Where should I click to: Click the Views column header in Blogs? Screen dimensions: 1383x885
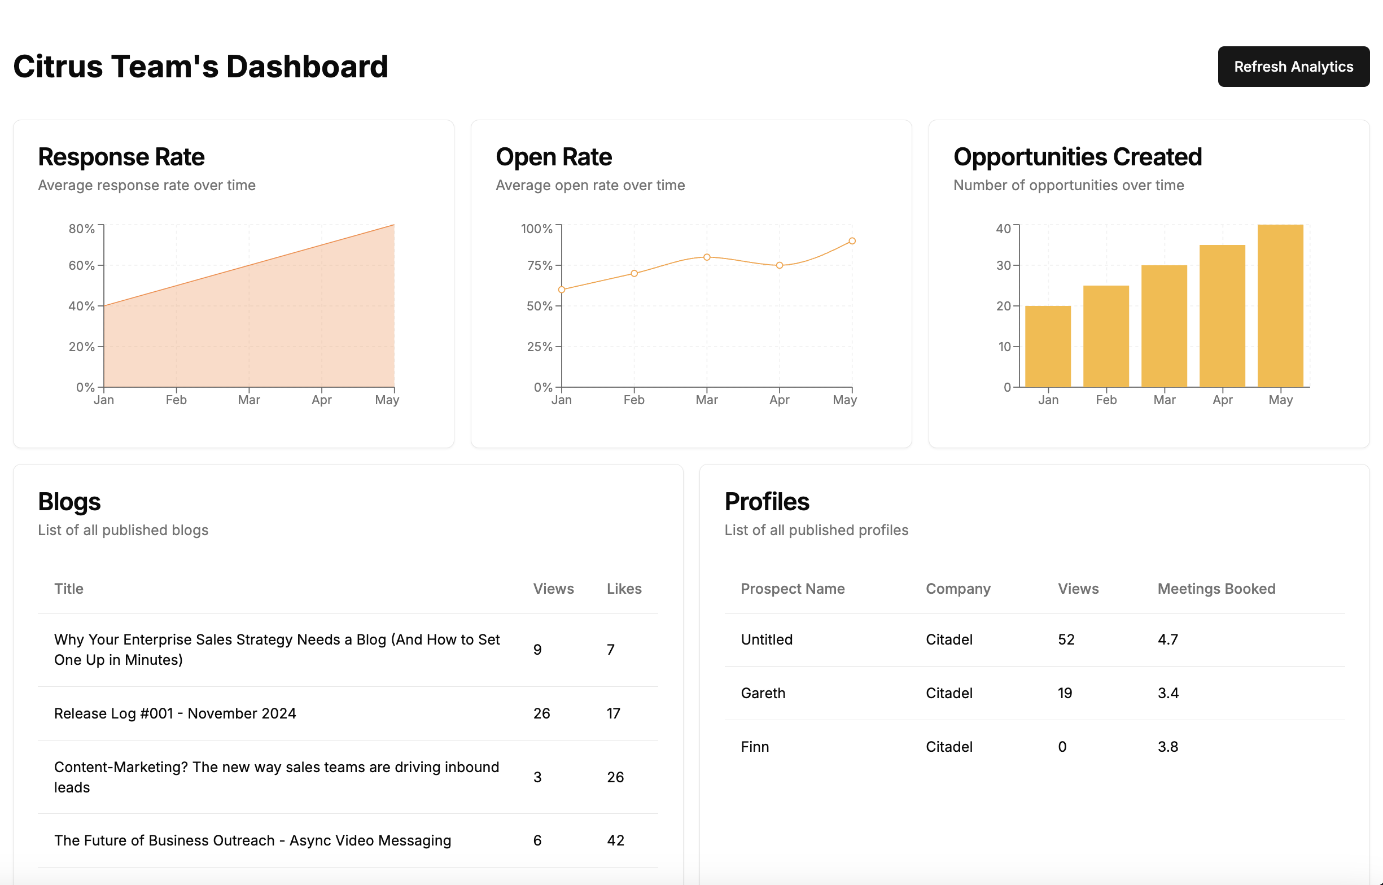[553, 588]
